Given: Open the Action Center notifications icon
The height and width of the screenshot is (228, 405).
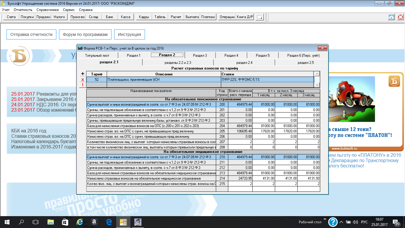Looking at the screenshot, I should point(395,222).
